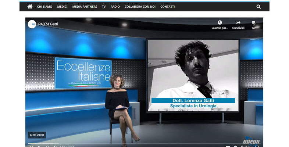Open the MEDICI menu item
Screen dimensions: 289x147
point(62,7)
